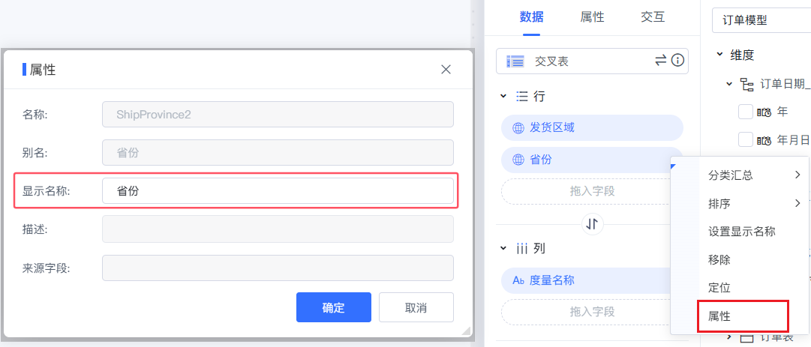Click the hierarchy icon beside 订单日期

point(747,85)
